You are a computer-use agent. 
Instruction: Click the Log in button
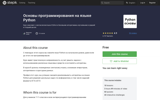[143, 3]
